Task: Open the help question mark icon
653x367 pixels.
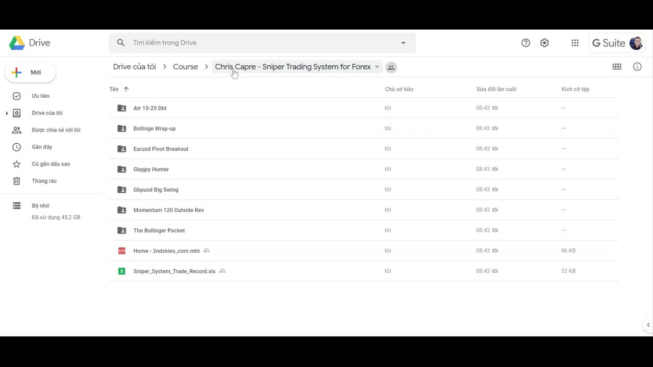Action: tap(525, 43)
